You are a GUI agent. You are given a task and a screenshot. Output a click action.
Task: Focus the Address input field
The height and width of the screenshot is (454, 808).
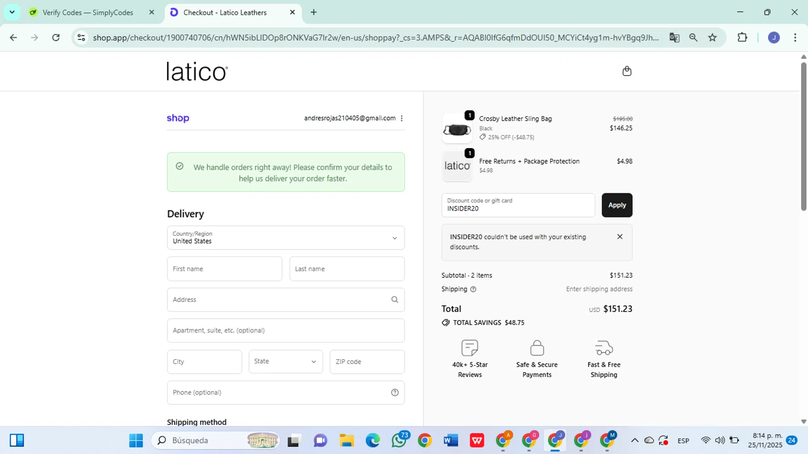(x=285, y=300)
